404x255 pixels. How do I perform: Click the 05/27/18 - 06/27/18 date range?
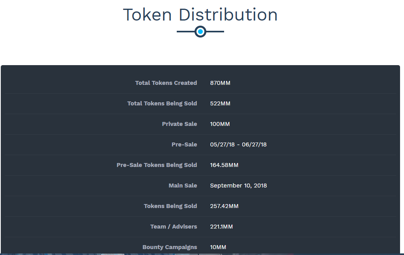point(238,144)
